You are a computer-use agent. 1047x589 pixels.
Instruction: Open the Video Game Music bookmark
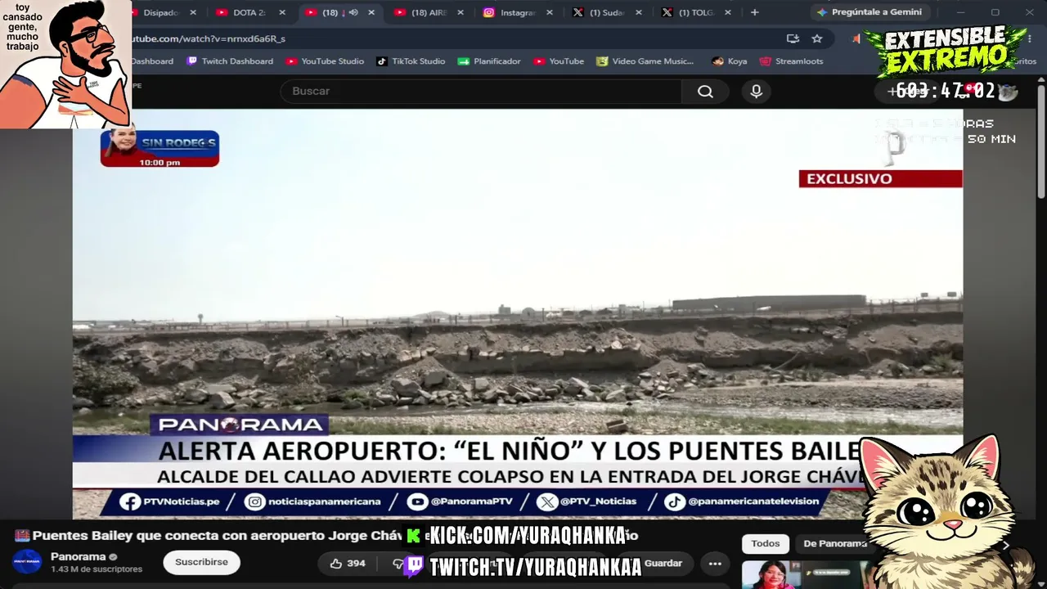click(x=645, y=61)
